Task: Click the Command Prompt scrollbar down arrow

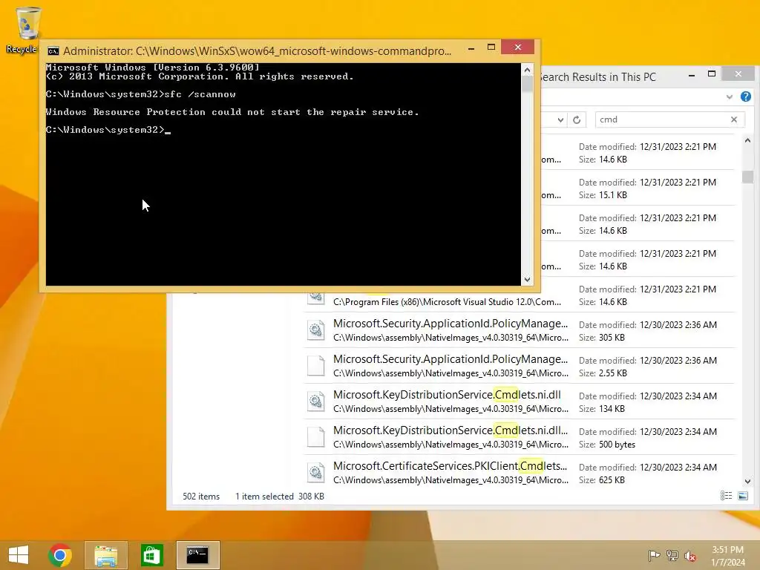Action: pyautogui.click(x=528, y=280)
